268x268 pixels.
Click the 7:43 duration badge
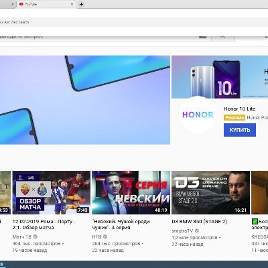[82, 210]
